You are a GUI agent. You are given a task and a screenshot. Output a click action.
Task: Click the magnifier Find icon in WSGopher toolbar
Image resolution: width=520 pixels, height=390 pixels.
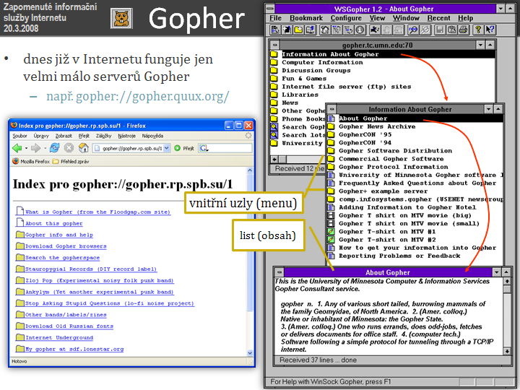[x=413, y=30]
